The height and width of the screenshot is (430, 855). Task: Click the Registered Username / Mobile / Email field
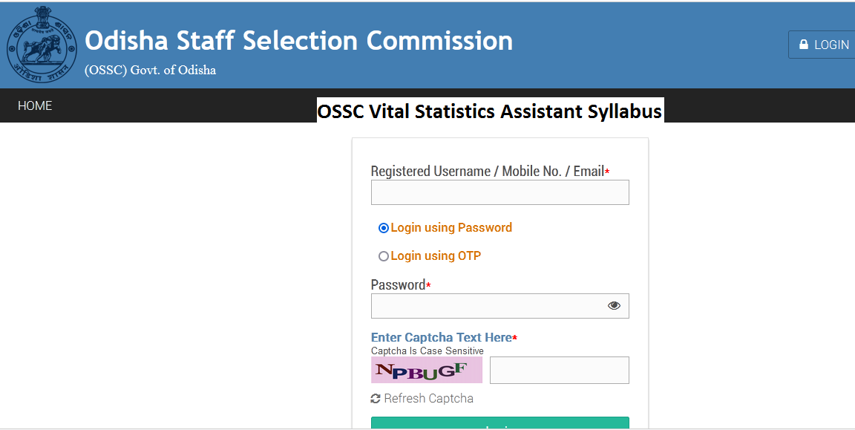click(499, 192)
